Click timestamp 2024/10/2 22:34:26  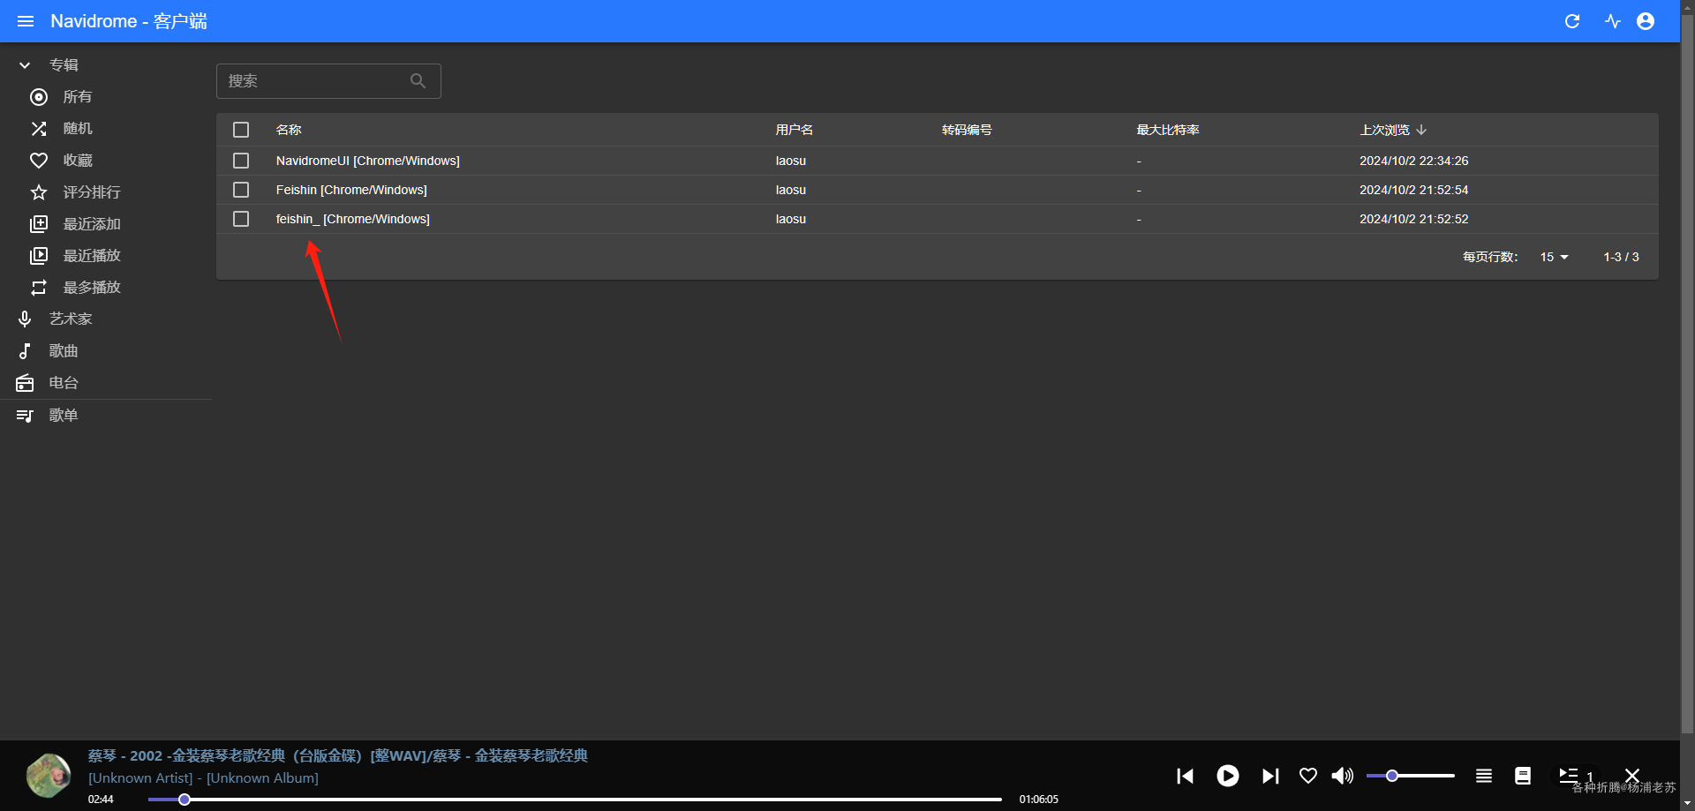click(x=1413, y=161)
